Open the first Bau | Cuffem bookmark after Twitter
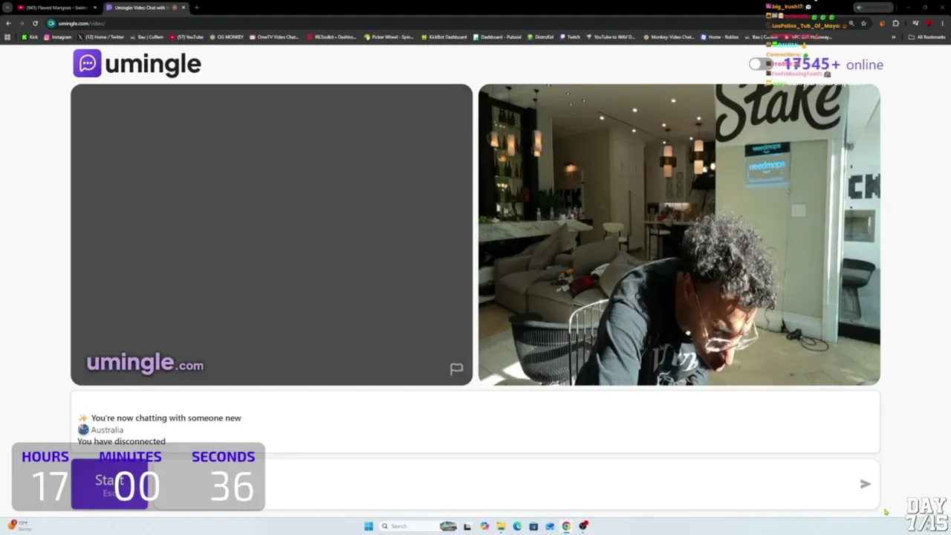 [x=146, y=37]
